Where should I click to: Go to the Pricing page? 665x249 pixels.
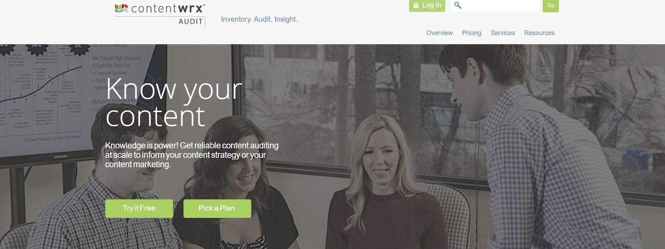coord(472,33)
